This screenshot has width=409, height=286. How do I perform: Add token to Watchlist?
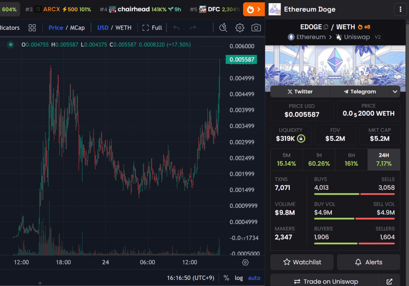pyautogui.click(x=302, y=262)
